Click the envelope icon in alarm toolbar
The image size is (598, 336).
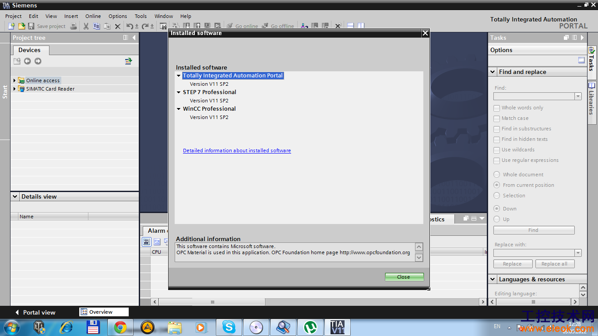coord(157,241)
